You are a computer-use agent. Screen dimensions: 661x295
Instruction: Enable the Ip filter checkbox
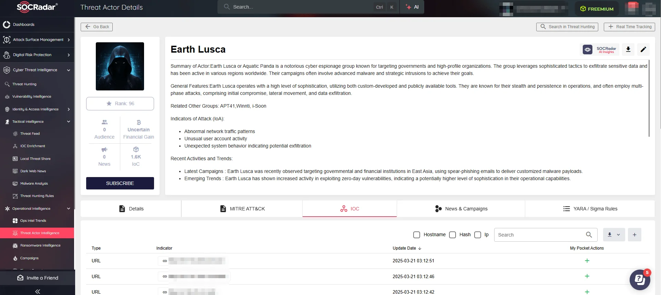click(478, 235)
